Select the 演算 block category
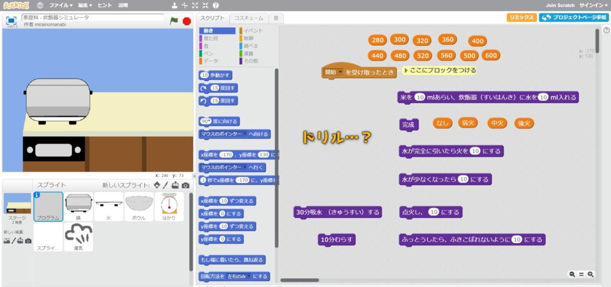This screenshot has height=287, width=611. pos(249,54)
